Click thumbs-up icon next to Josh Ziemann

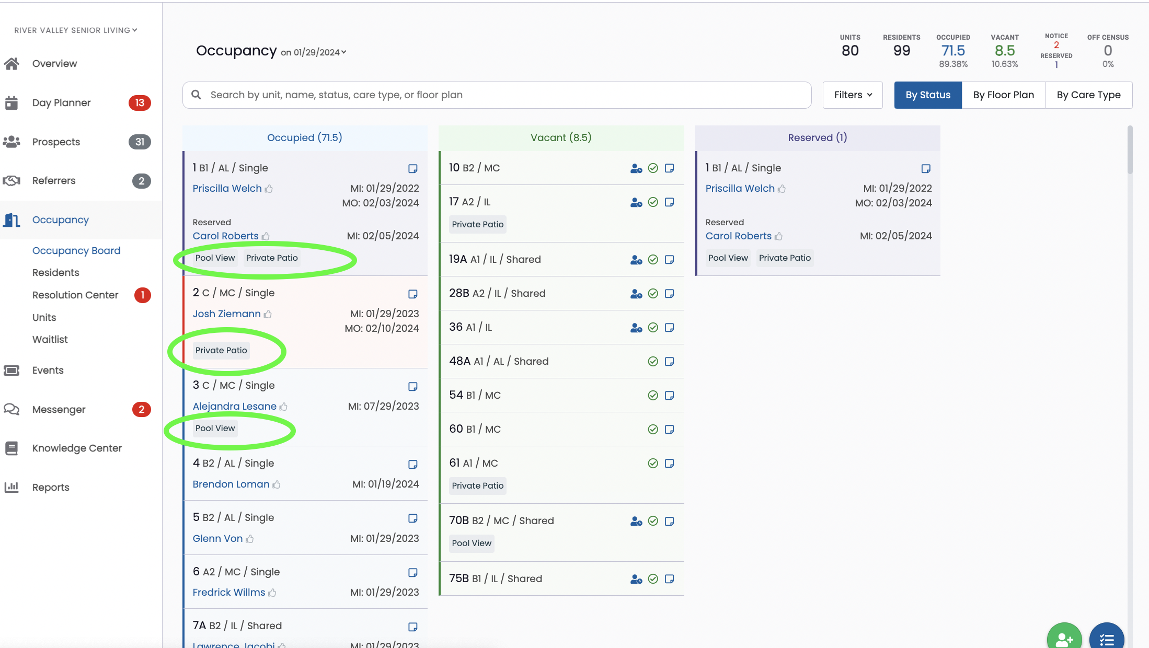click(x=268, y=314)
